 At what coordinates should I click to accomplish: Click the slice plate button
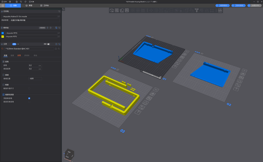(x=240, y=5)
